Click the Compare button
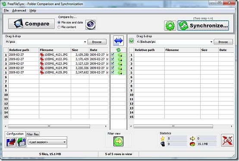This screenshot has height=161, width=239. click(31, 24)
